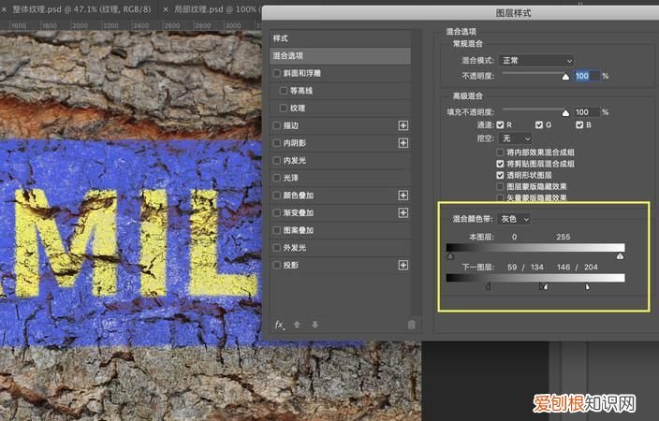Uncheck the B channel checkbox
This screenshot has width=659, height=421.
coord(579,124)
